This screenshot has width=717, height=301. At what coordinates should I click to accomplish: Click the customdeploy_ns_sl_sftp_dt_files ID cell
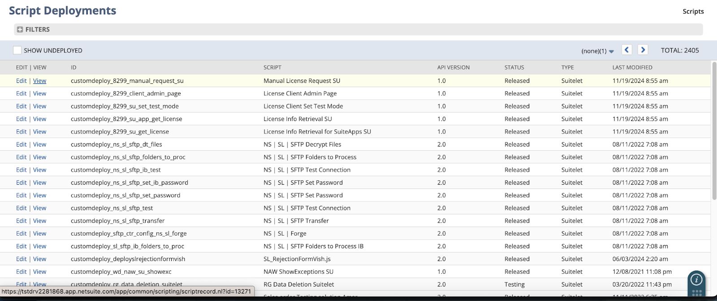pyautogui.click(x=117, y=144)
